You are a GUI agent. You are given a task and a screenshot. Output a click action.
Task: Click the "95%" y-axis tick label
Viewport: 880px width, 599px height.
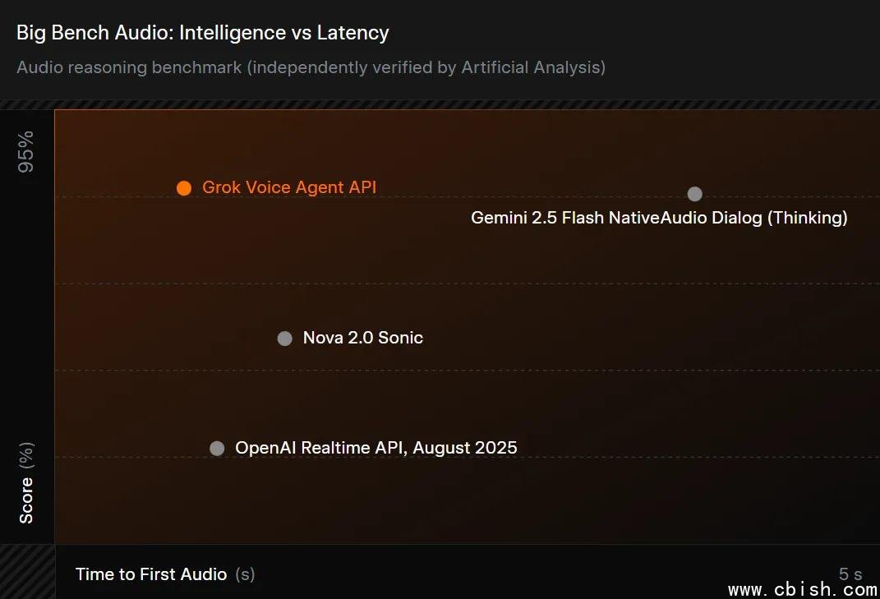click(x=27, y=150)
